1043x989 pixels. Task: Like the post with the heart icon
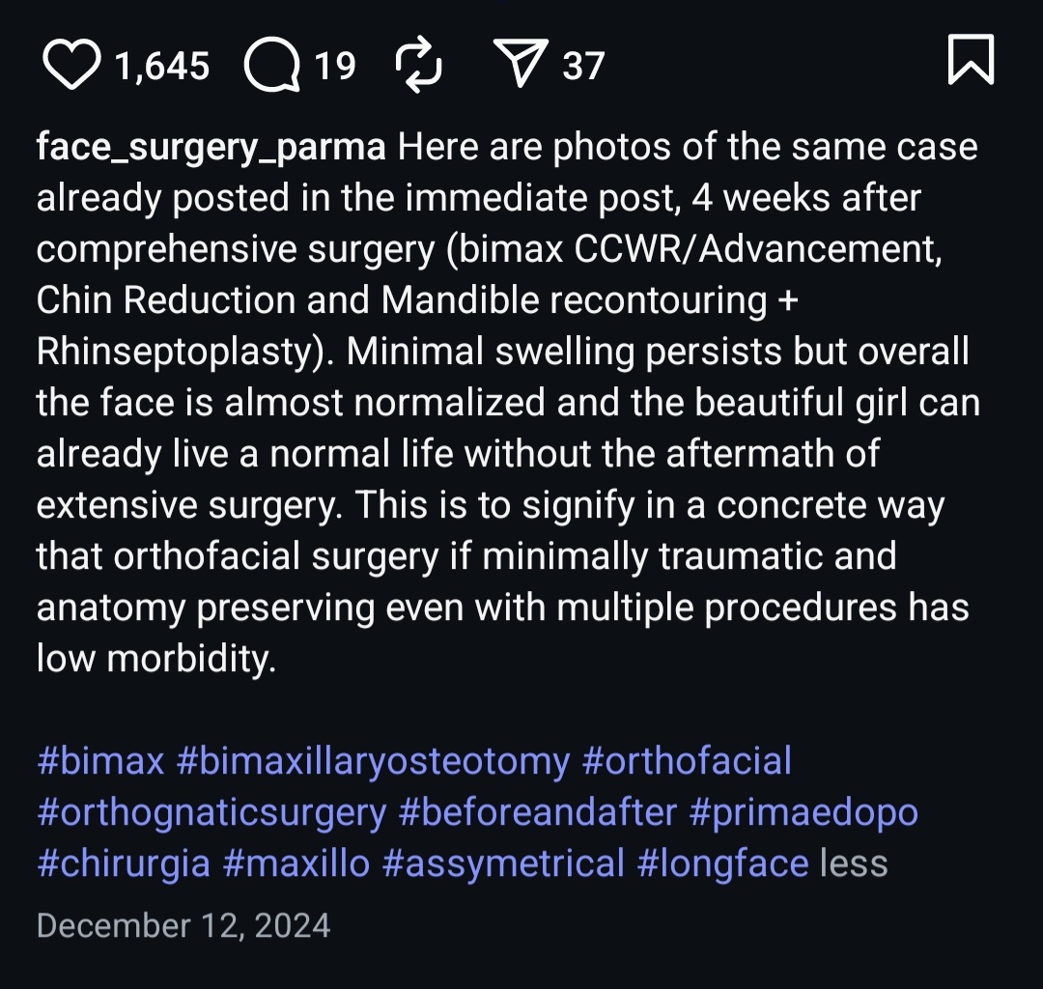(x=72, y=65)
